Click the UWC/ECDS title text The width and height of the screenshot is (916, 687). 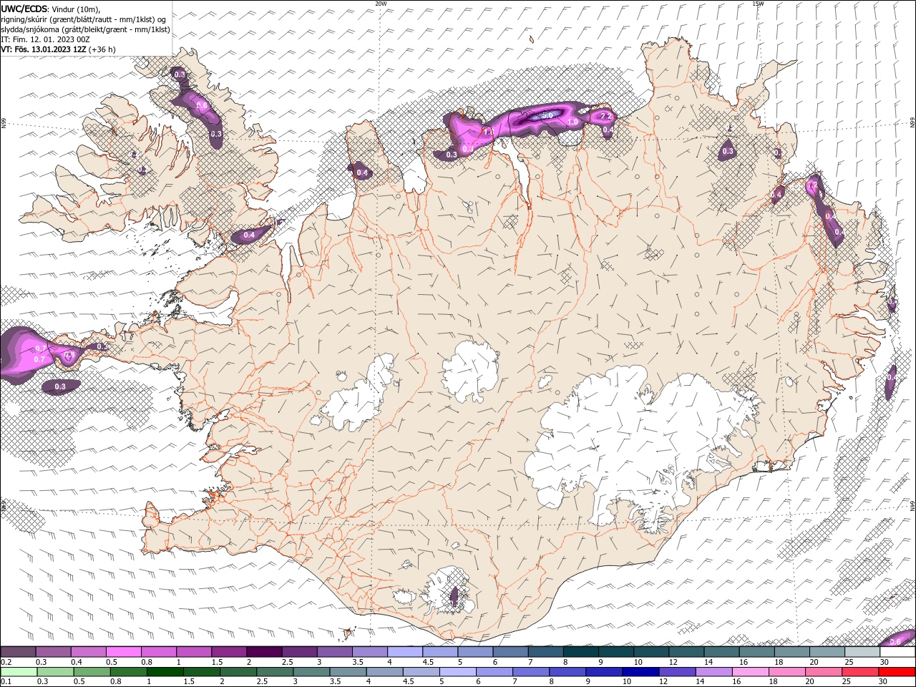point(24,9)
